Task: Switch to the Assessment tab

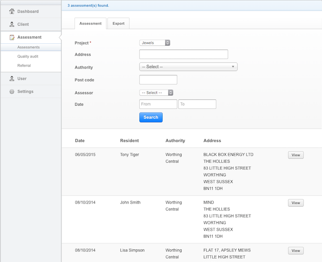Action: tap(91, 24)
